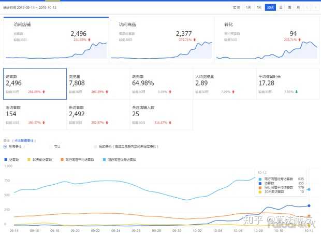Open the 点击配置事件 link

tap(24, 141)
